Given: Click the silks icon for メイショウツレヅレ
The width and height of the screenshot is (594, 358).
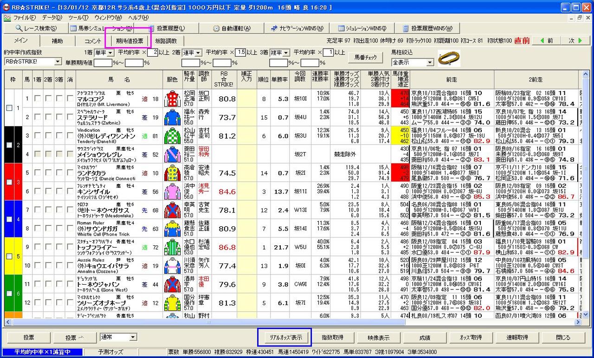Looking at the screenshot, I should (x=172, y=154).
